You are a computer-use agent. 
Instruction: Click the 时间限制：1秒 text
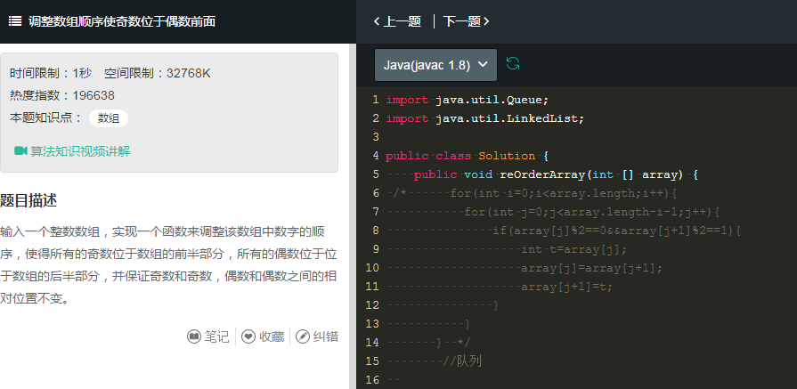[51, 74]
